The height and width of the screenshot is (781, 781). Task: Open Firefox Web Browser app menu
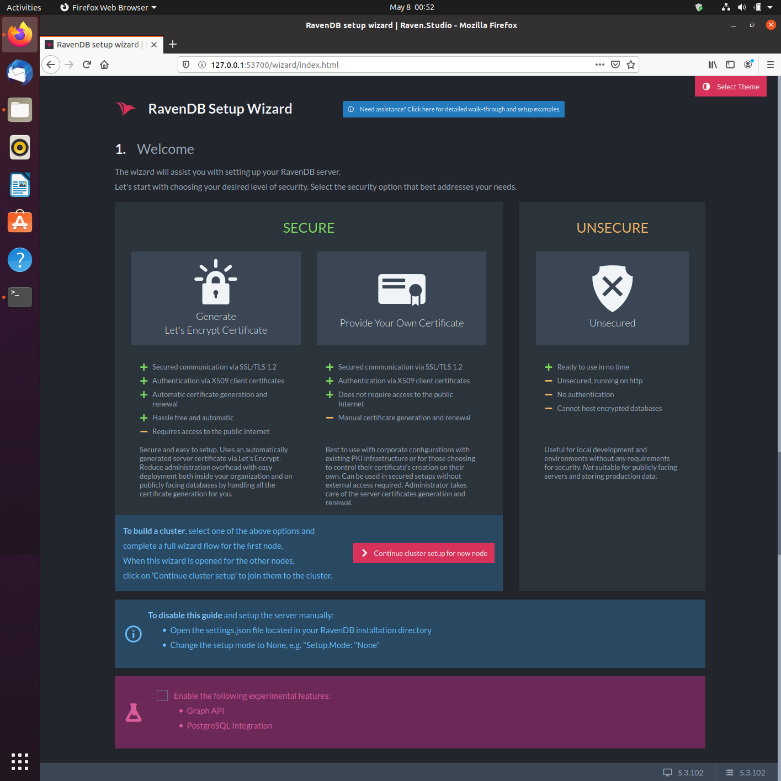pos(109,7)
